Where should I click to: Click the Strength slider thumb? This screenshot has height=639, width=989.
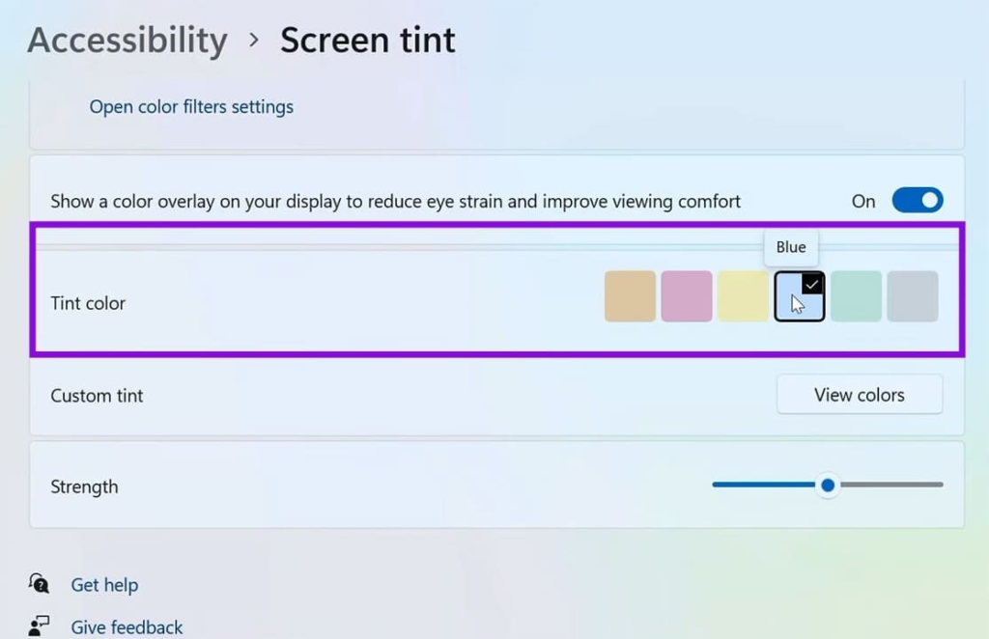coord(828,485)
